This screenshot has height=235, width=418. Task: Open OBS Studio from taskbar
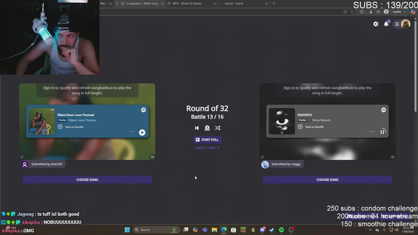291,230
